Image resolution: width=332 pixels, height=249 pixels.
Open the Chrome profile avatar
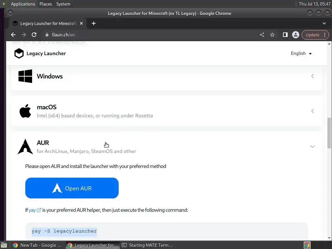pos(296,35)
